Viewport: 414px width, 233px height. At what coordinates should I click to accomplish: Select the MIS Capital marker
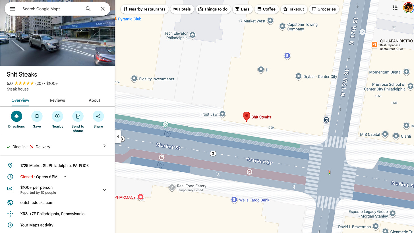pyautogui.click(x=385, y=134)
